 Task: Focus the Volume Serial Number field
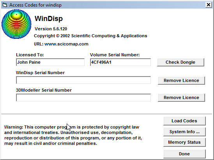pyautogui.click(x=120, y=62)
